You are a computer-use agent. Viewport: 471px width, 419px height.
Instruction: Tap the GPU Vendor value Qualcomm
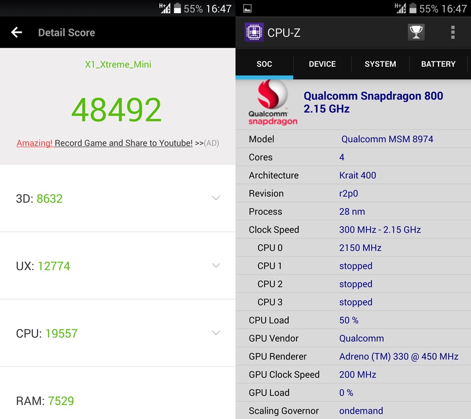coord(361,338)
